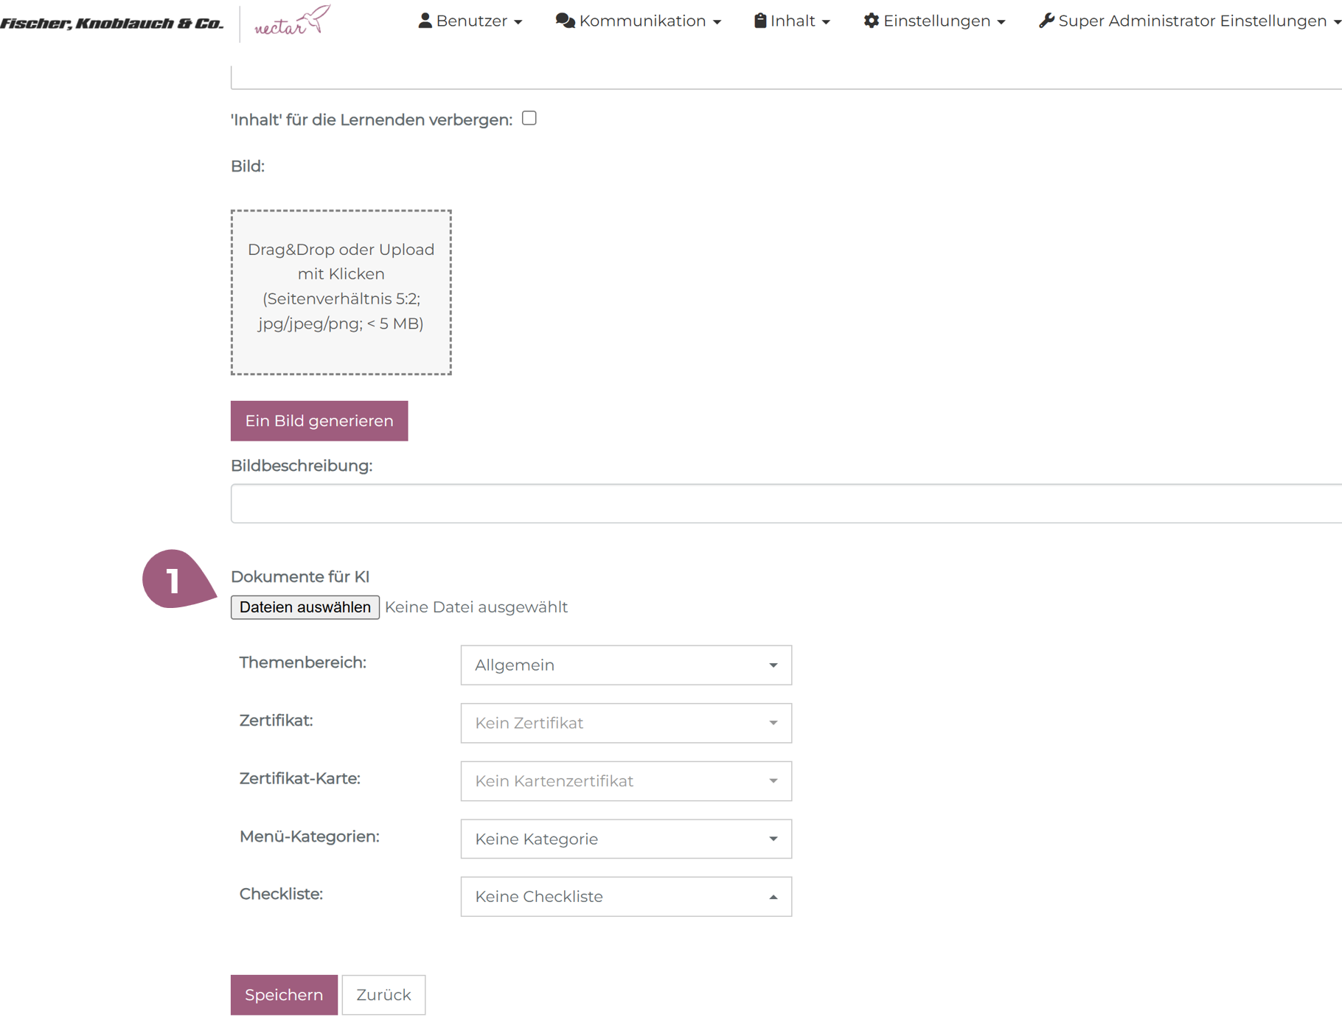
Task: Click the Super Administrator wrench icon
Action: click(x=1046, y=21)
